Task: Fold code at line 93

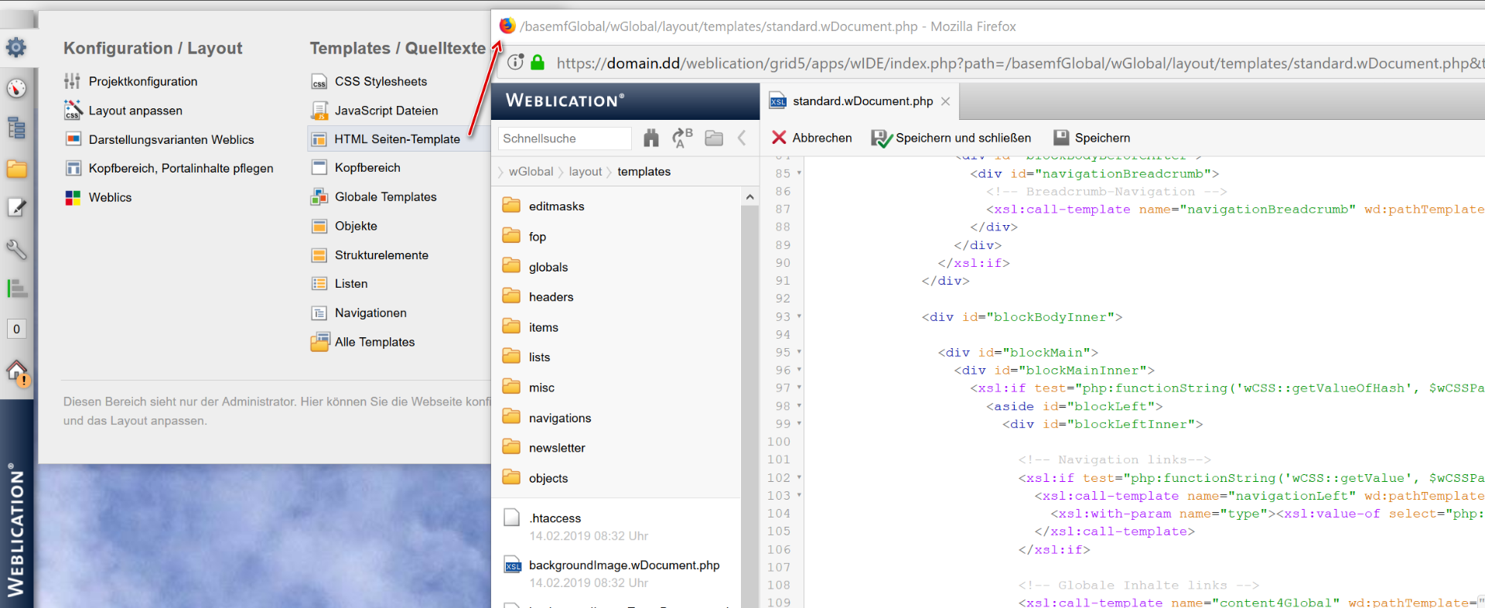Action: pos(799,316)
